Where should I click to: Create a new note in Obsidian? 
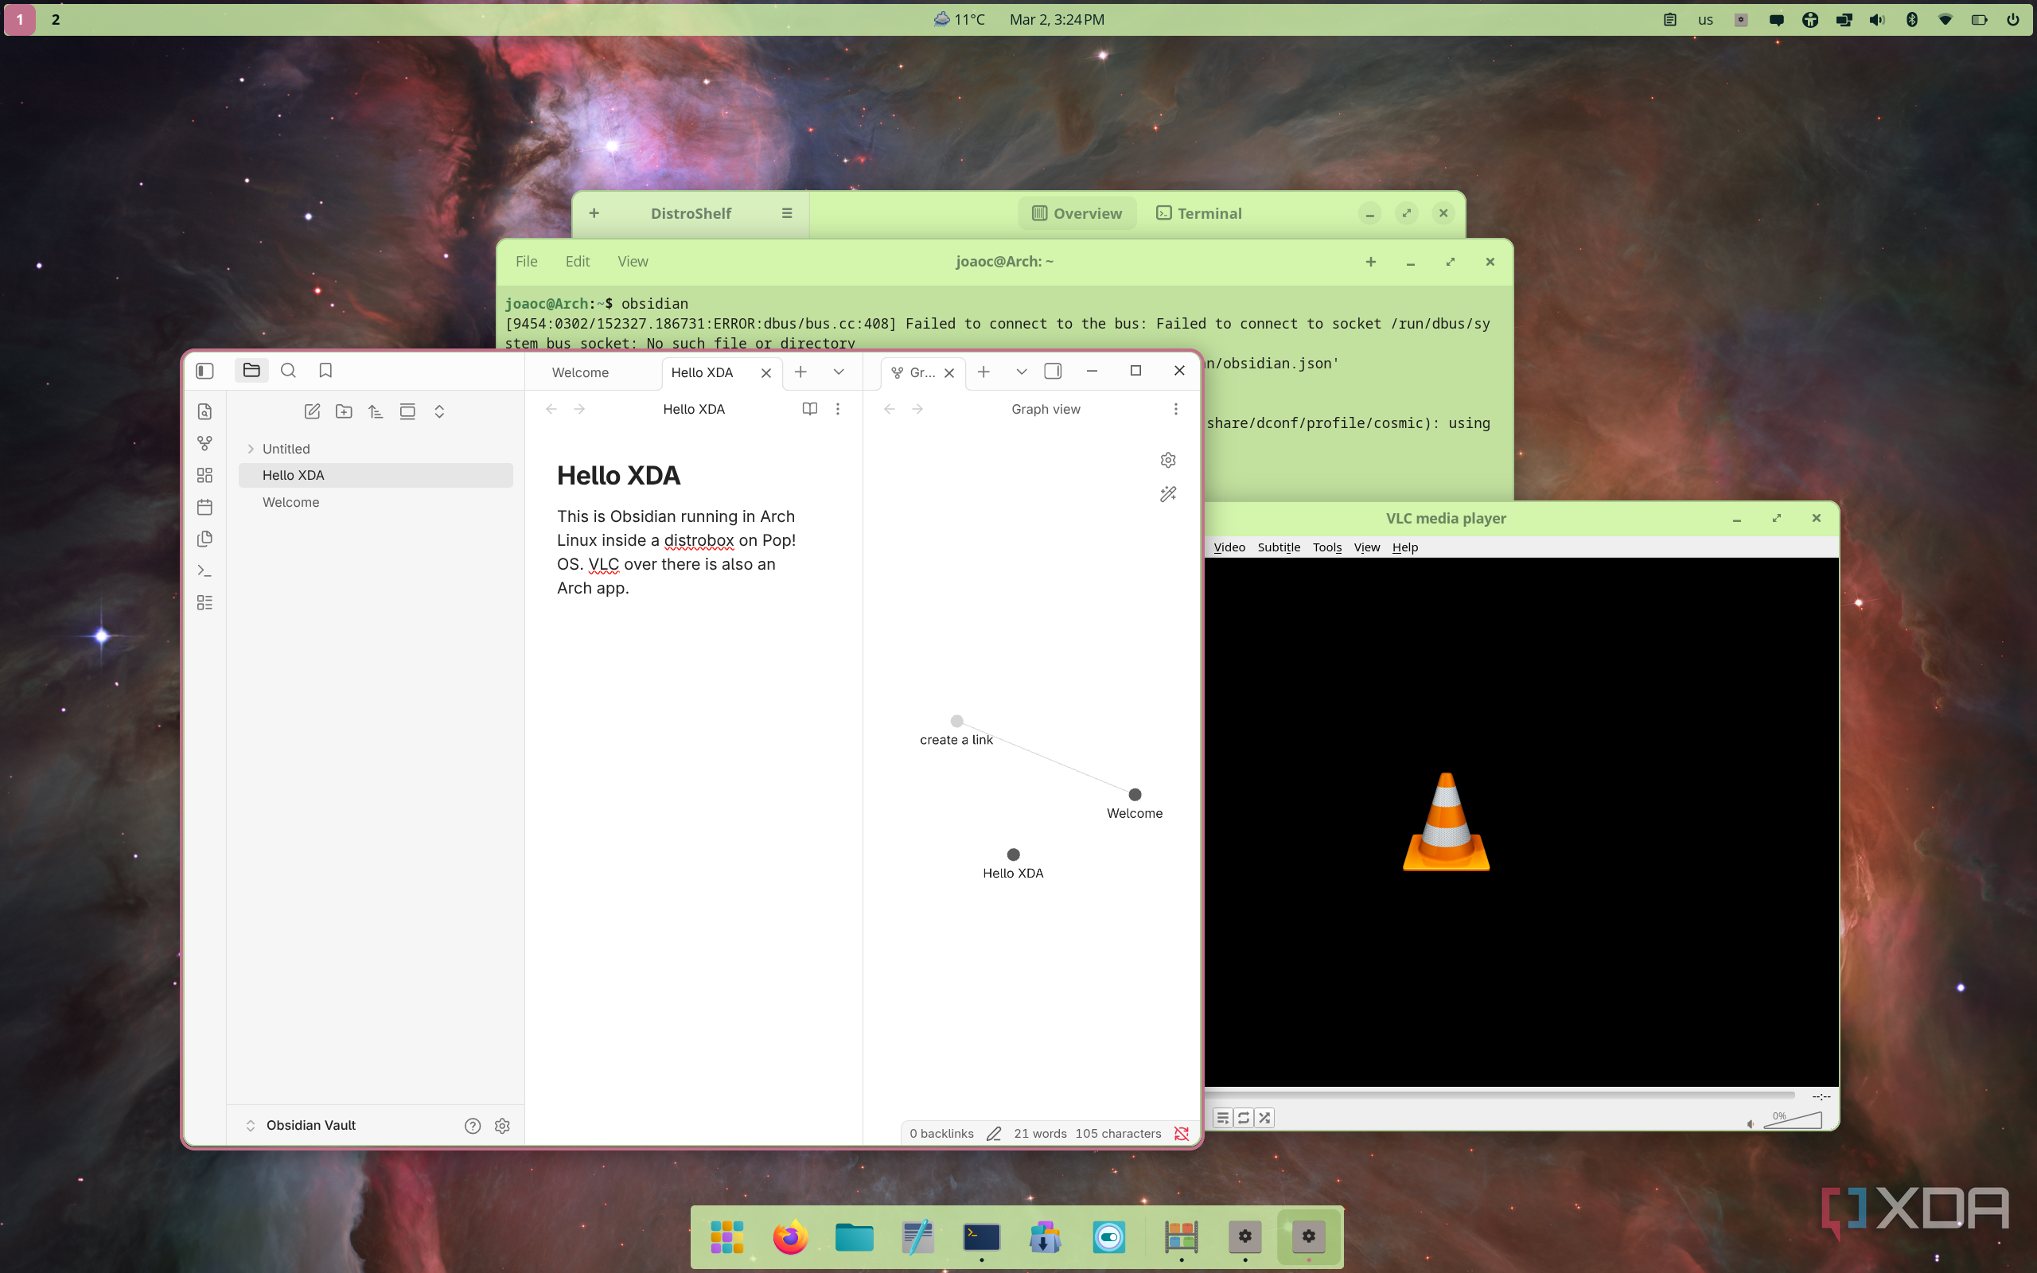[x=312, y=411]
